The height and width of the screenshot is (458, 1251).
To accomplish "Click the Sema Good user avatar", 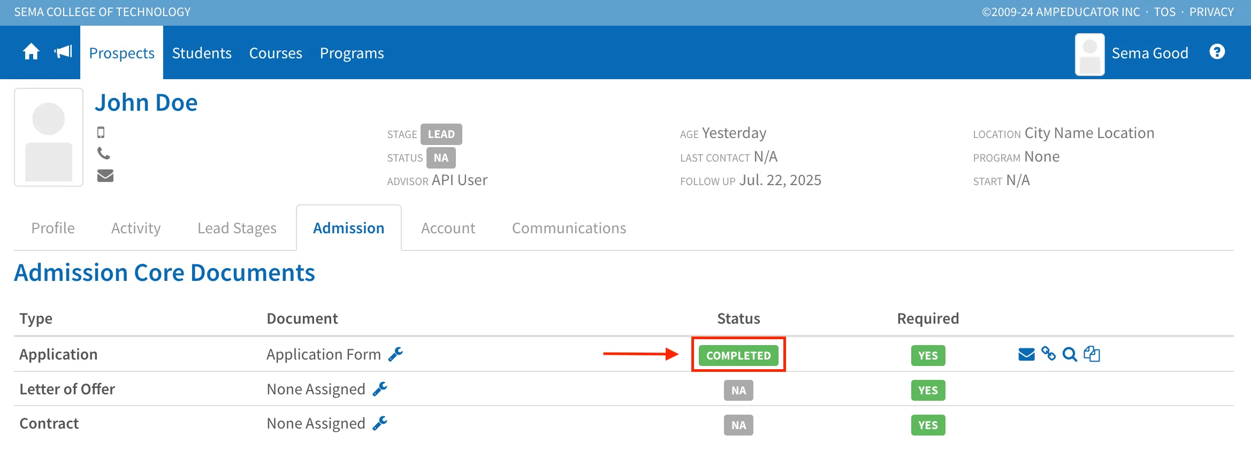I will [1090, 54].
